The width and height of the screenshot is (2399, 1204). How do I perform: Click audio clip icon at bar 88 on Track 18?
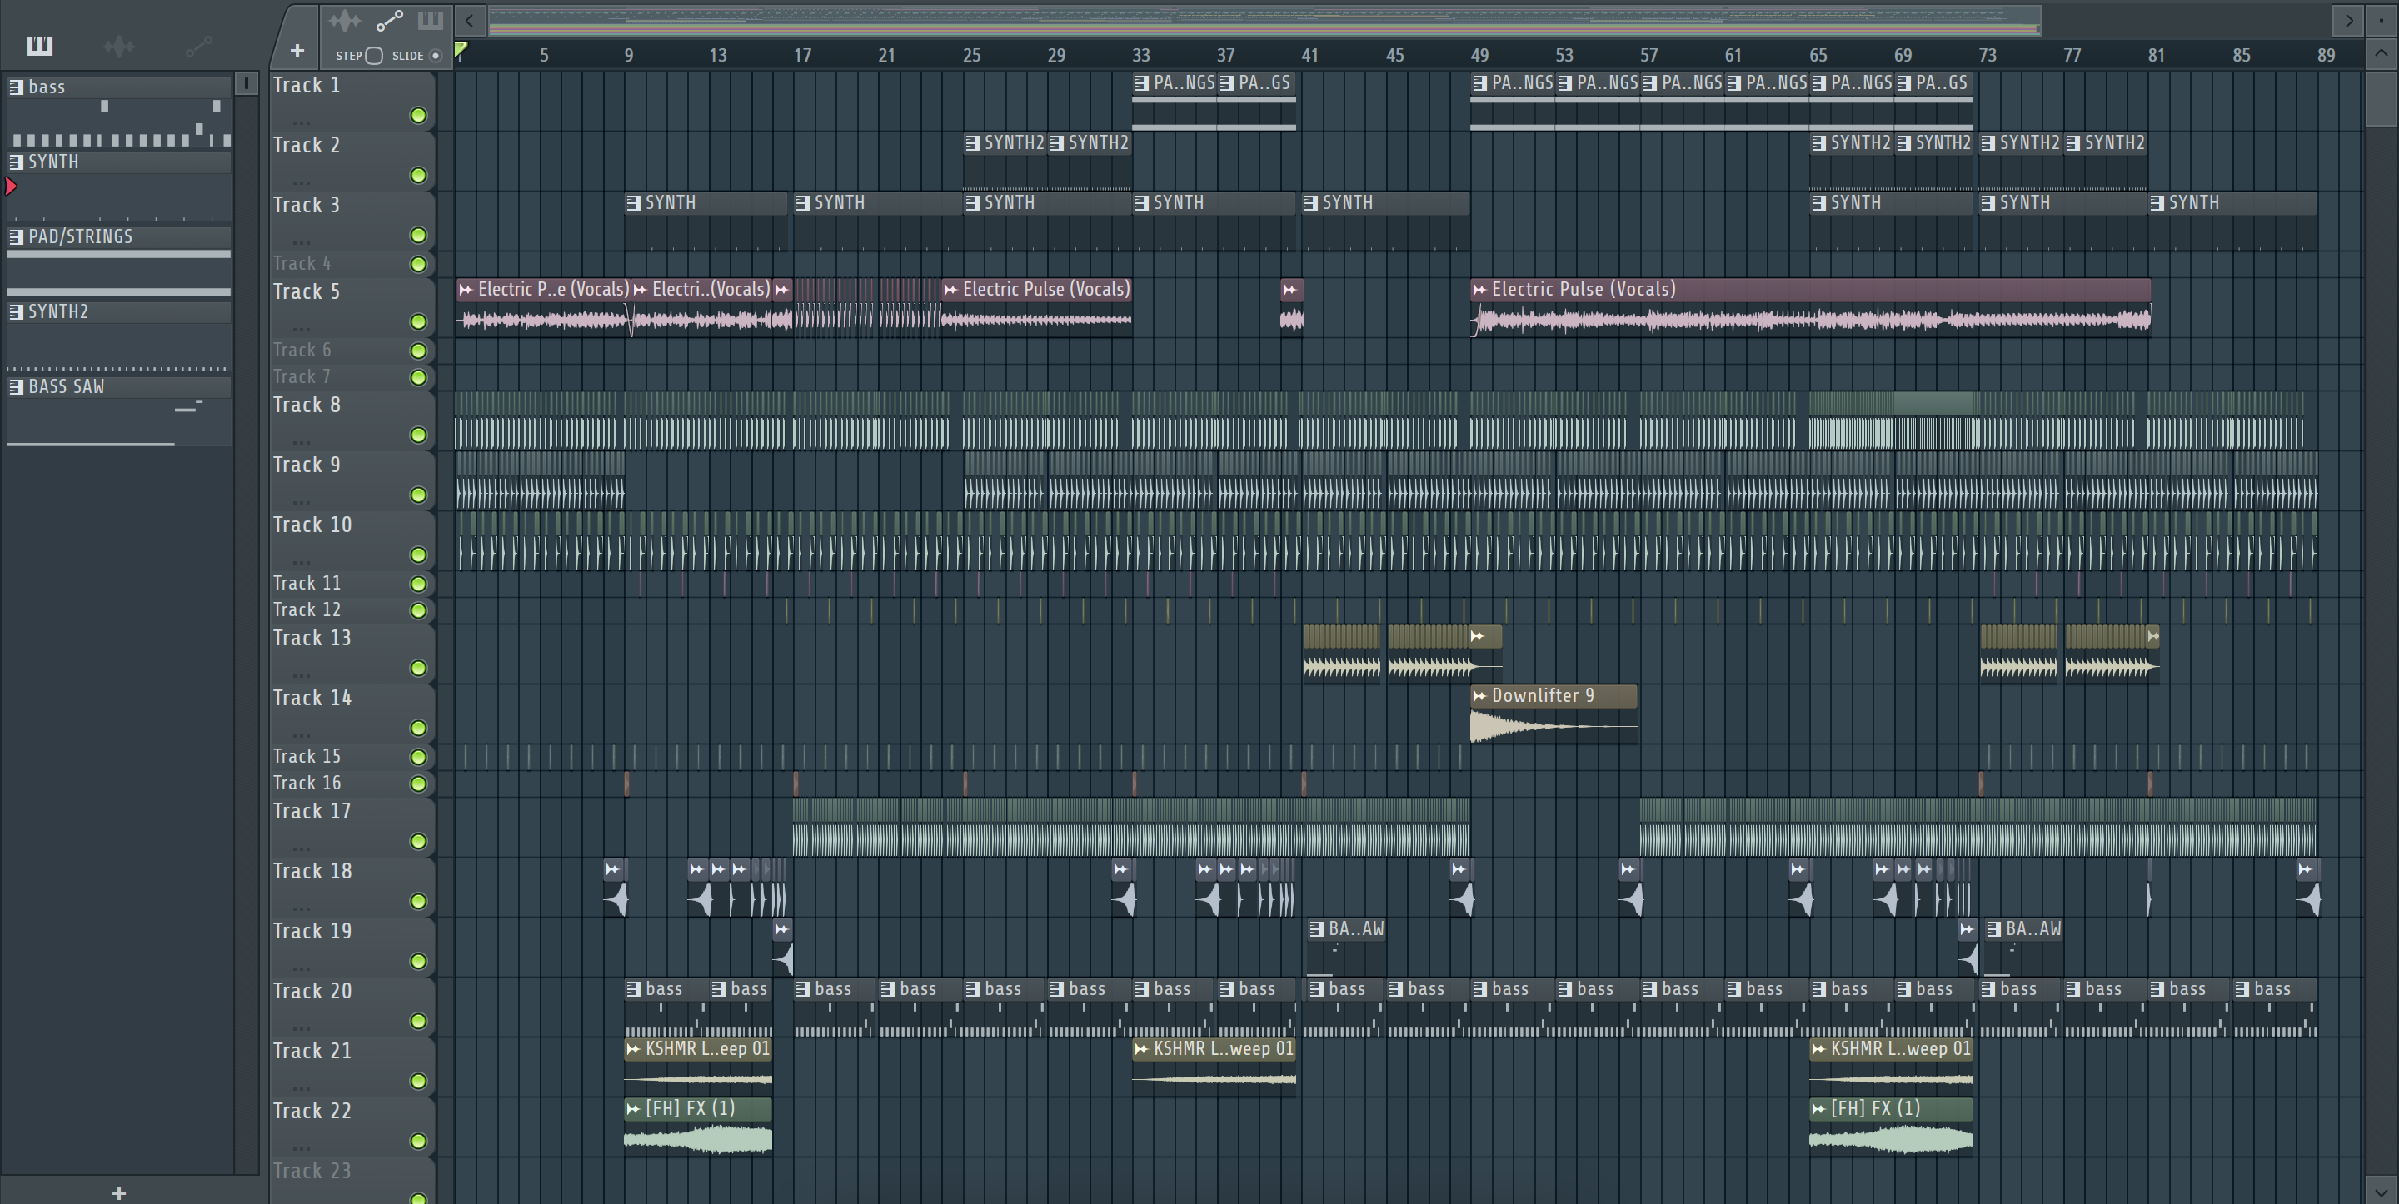[2304, 870]
